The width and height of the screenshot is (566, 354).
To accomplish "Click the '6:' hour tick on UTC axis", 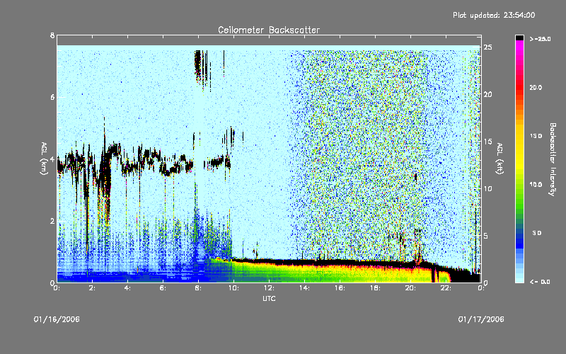I will coord(163,288).
